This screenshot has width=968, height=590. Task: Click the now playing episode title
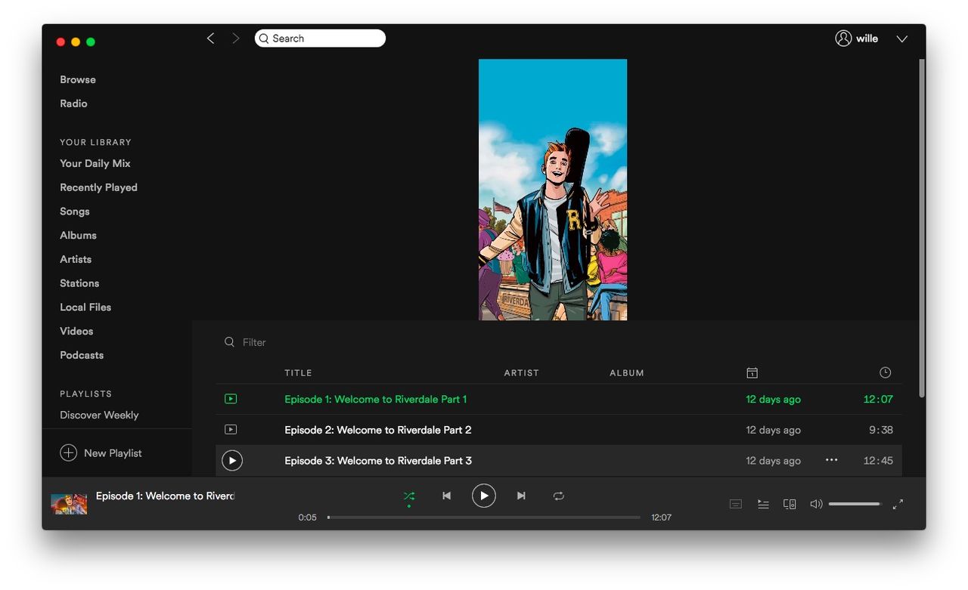pyautogui.click(x=165, y=496)
